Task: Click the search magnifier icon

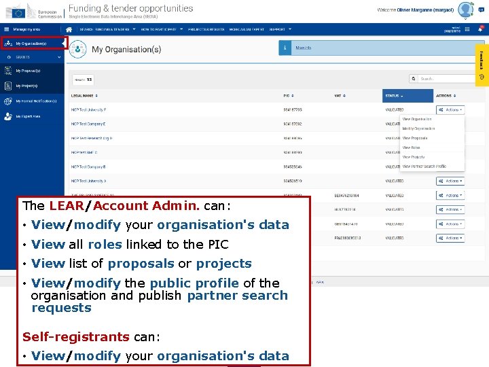Action: 414,79
